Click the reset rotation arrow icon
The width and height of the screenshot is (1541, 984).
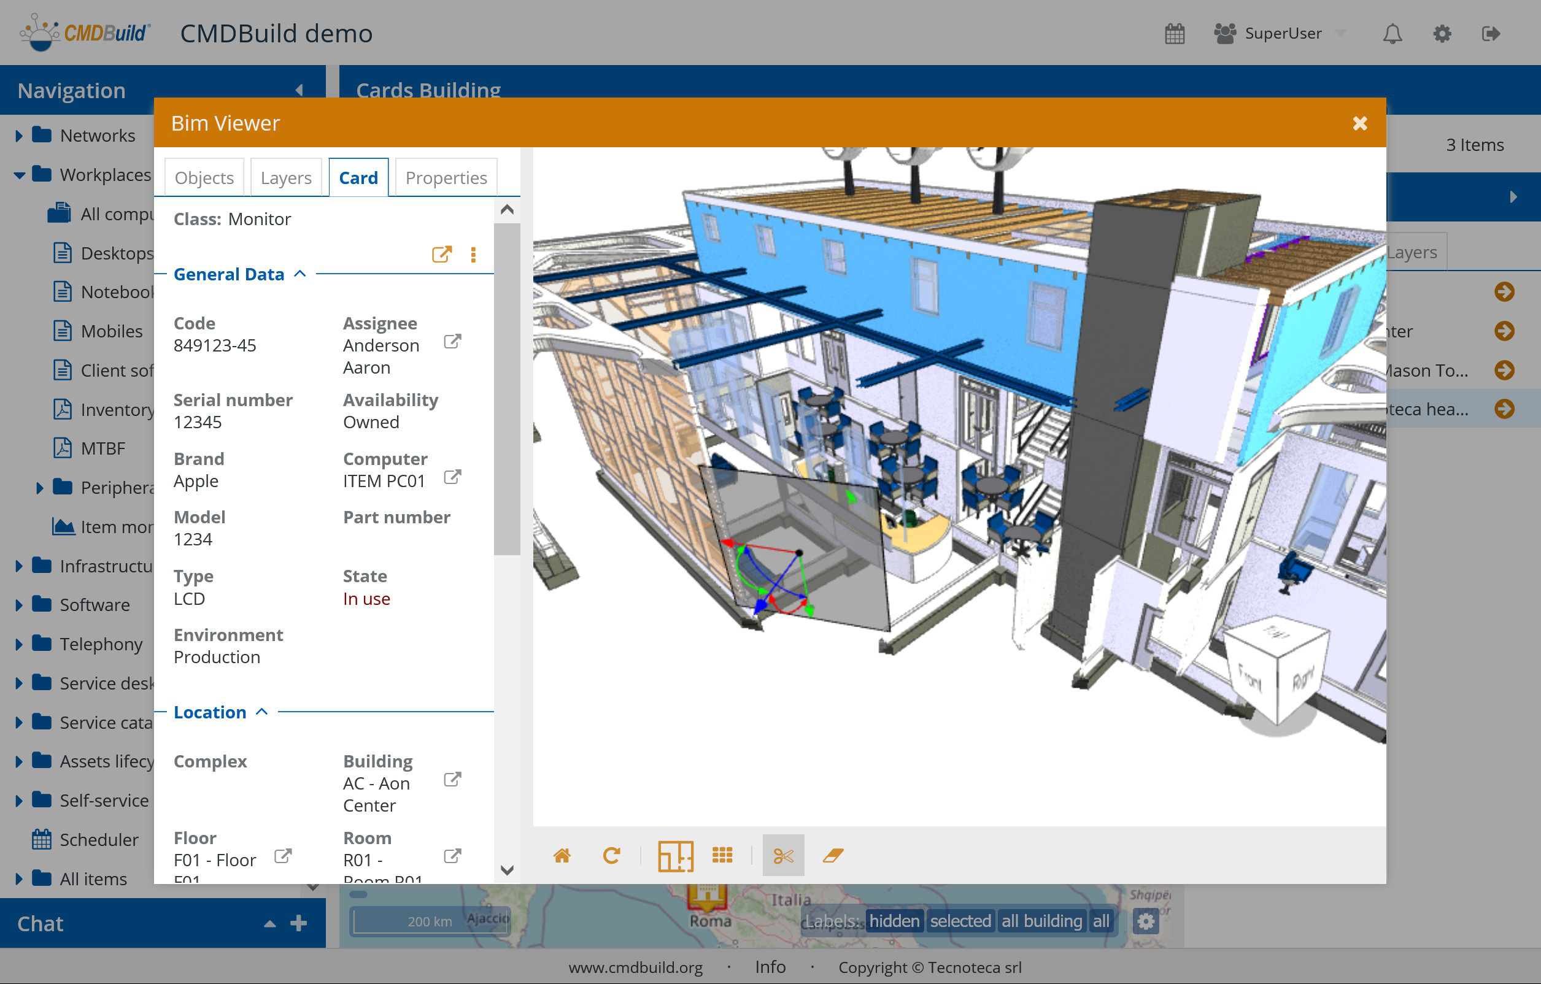click(611, 855)
